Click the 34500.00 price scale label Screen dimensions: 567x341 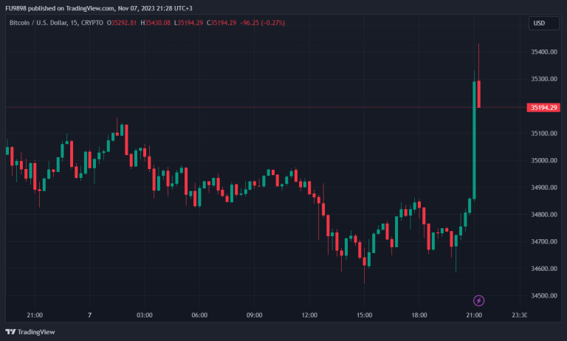click(543, 296)
